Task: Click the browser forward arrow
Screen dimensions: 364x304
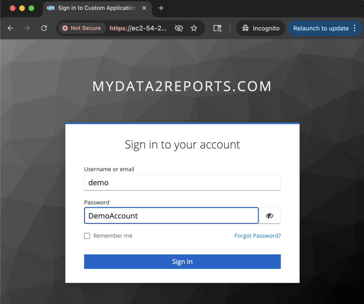Action: [x=27, y=28]
